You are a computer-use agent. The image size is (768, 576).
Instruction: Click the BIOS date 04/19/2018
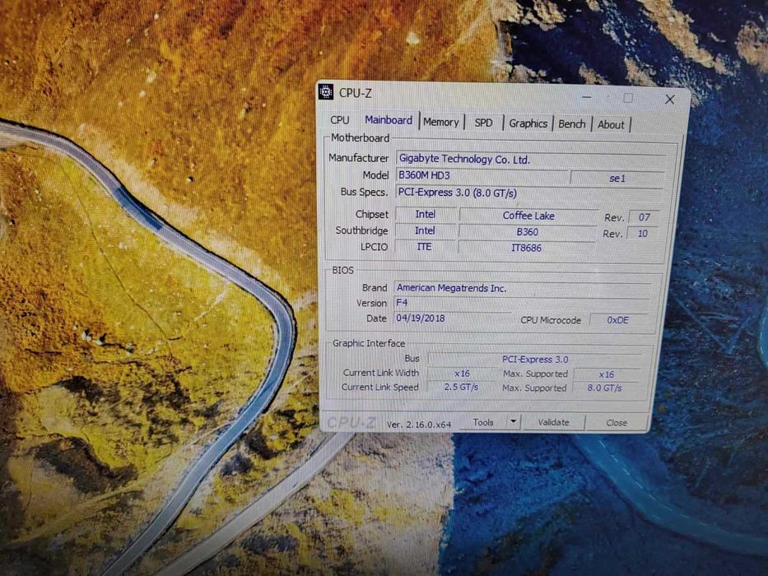pos(452,318)
